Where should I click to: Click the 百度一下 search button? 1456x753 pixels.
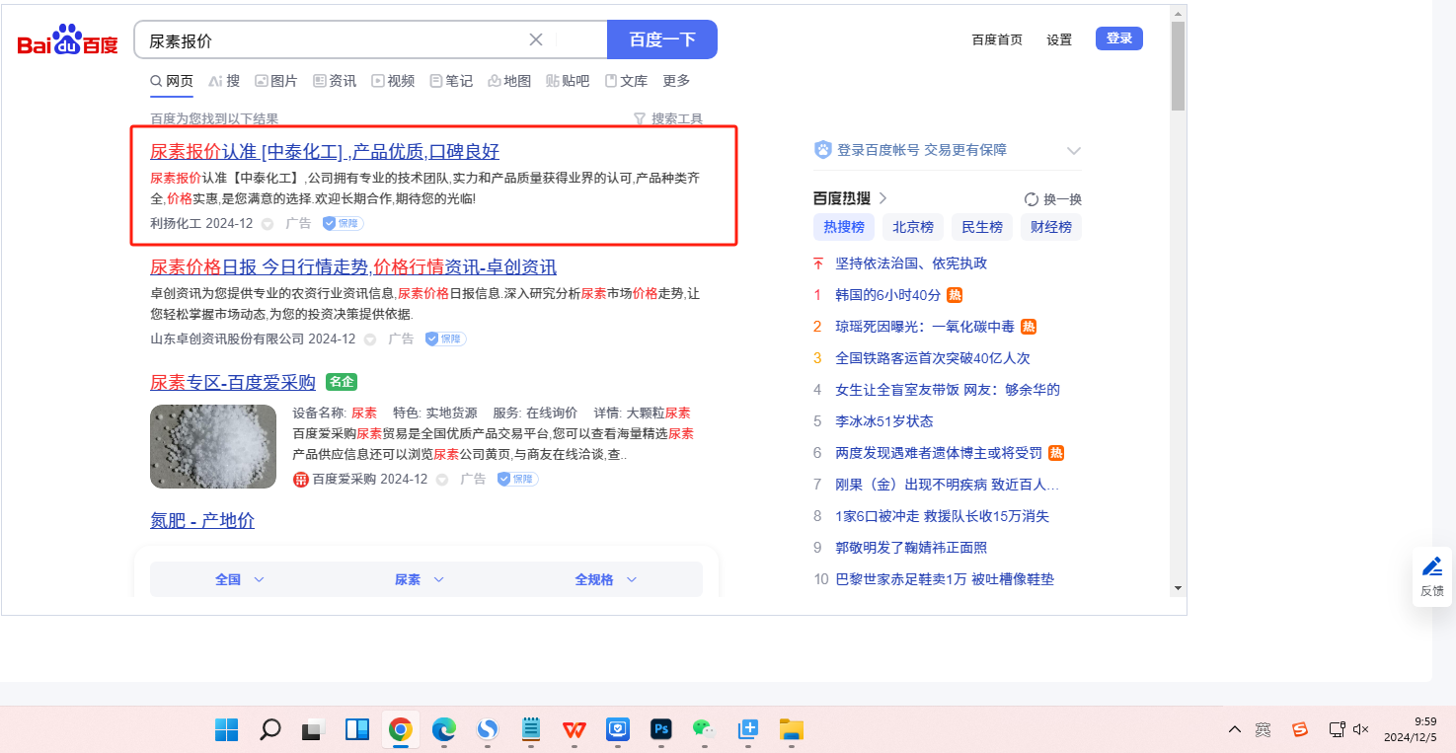[x=661, y=39]
